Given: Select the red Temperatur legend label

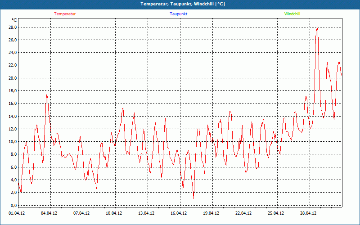Looking at the screenshot, I should [65, 14].
